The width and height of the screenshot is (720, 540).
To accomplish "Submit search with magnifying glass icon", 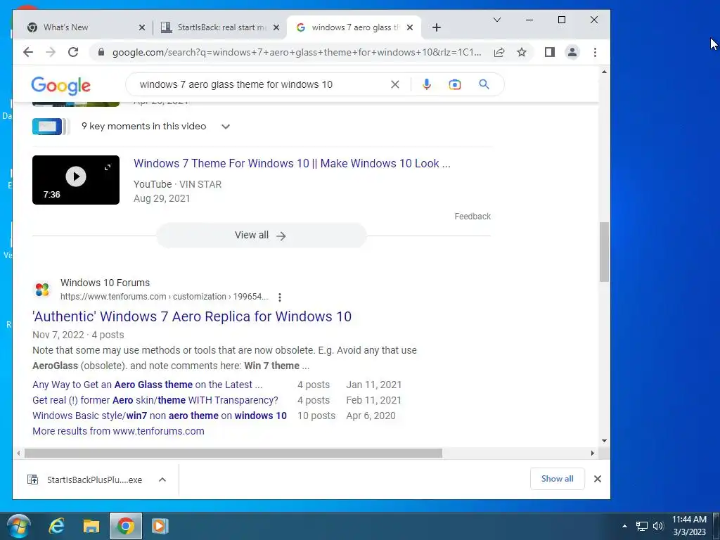I will click(x=484, y=84).
